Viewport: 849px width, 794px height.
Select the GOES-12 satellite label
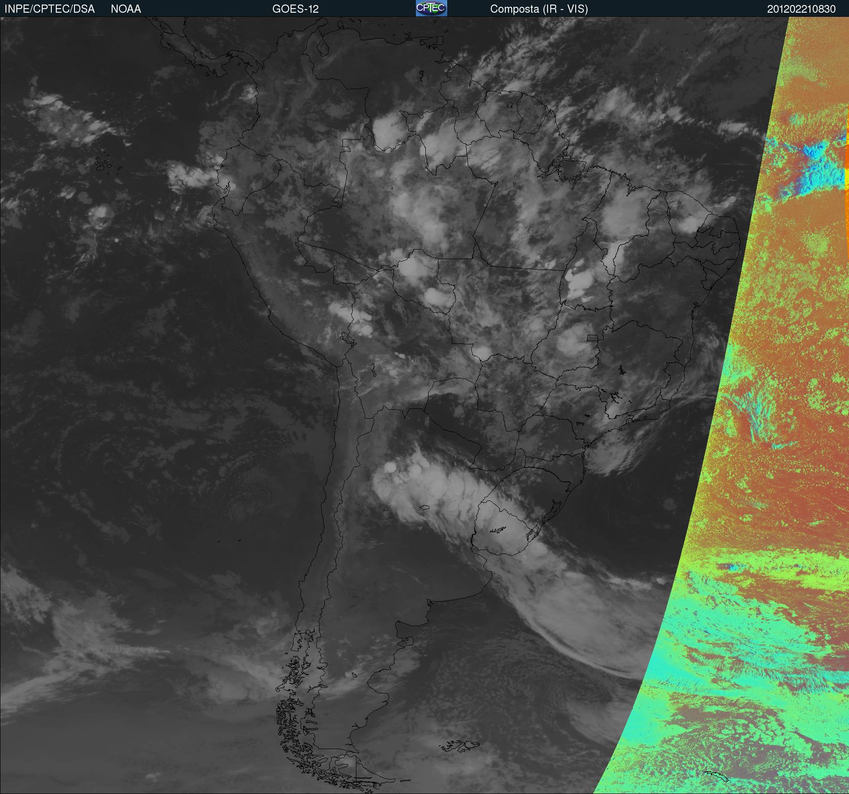point(296,9)
